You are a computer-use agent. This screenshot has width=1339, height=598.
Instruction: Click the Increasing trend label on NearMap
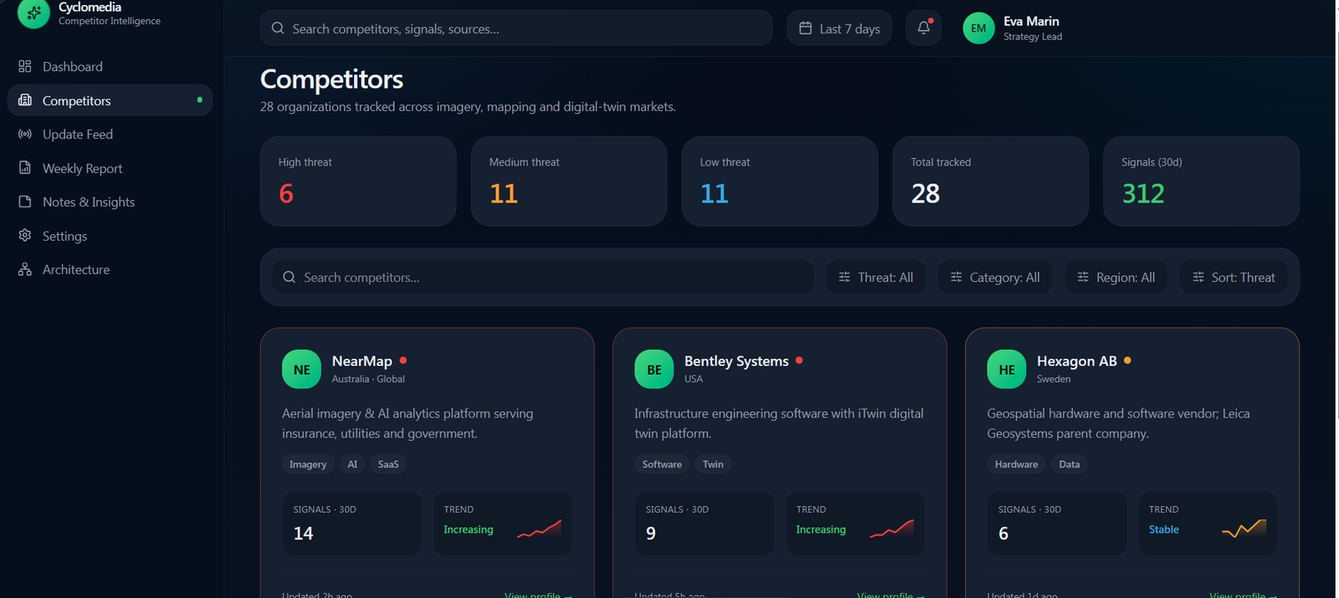468,529
